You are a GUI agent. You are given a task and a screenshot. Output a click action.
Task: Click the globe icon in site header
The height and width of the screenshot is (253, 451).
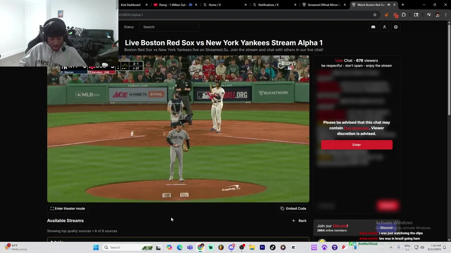pyautogui.click(x=396, y=27)
